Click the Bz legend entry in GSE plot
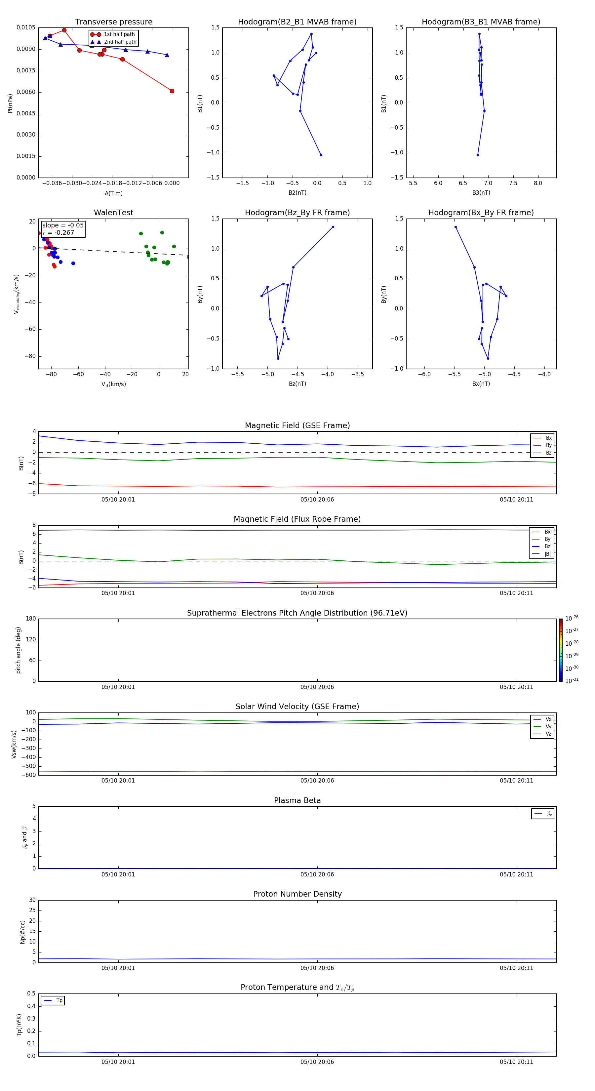Image resolution: width=595 pixels, height=1091 pixels. click(542, 453)
